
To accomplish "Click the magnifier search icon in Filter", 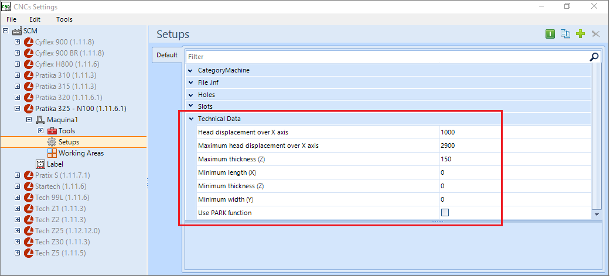I will pos(594,57).
